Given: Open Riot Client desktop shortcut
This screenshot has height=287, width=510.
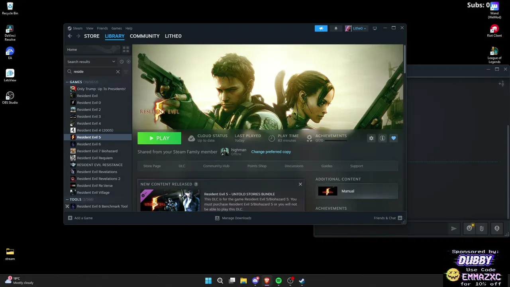Looking at the screenshot, I should pos(494,31).
